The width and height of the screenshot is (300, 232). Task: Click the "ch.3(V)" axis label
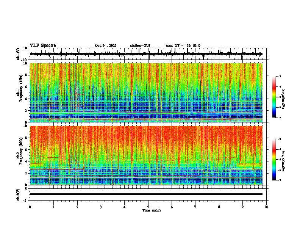click(18, 194)
